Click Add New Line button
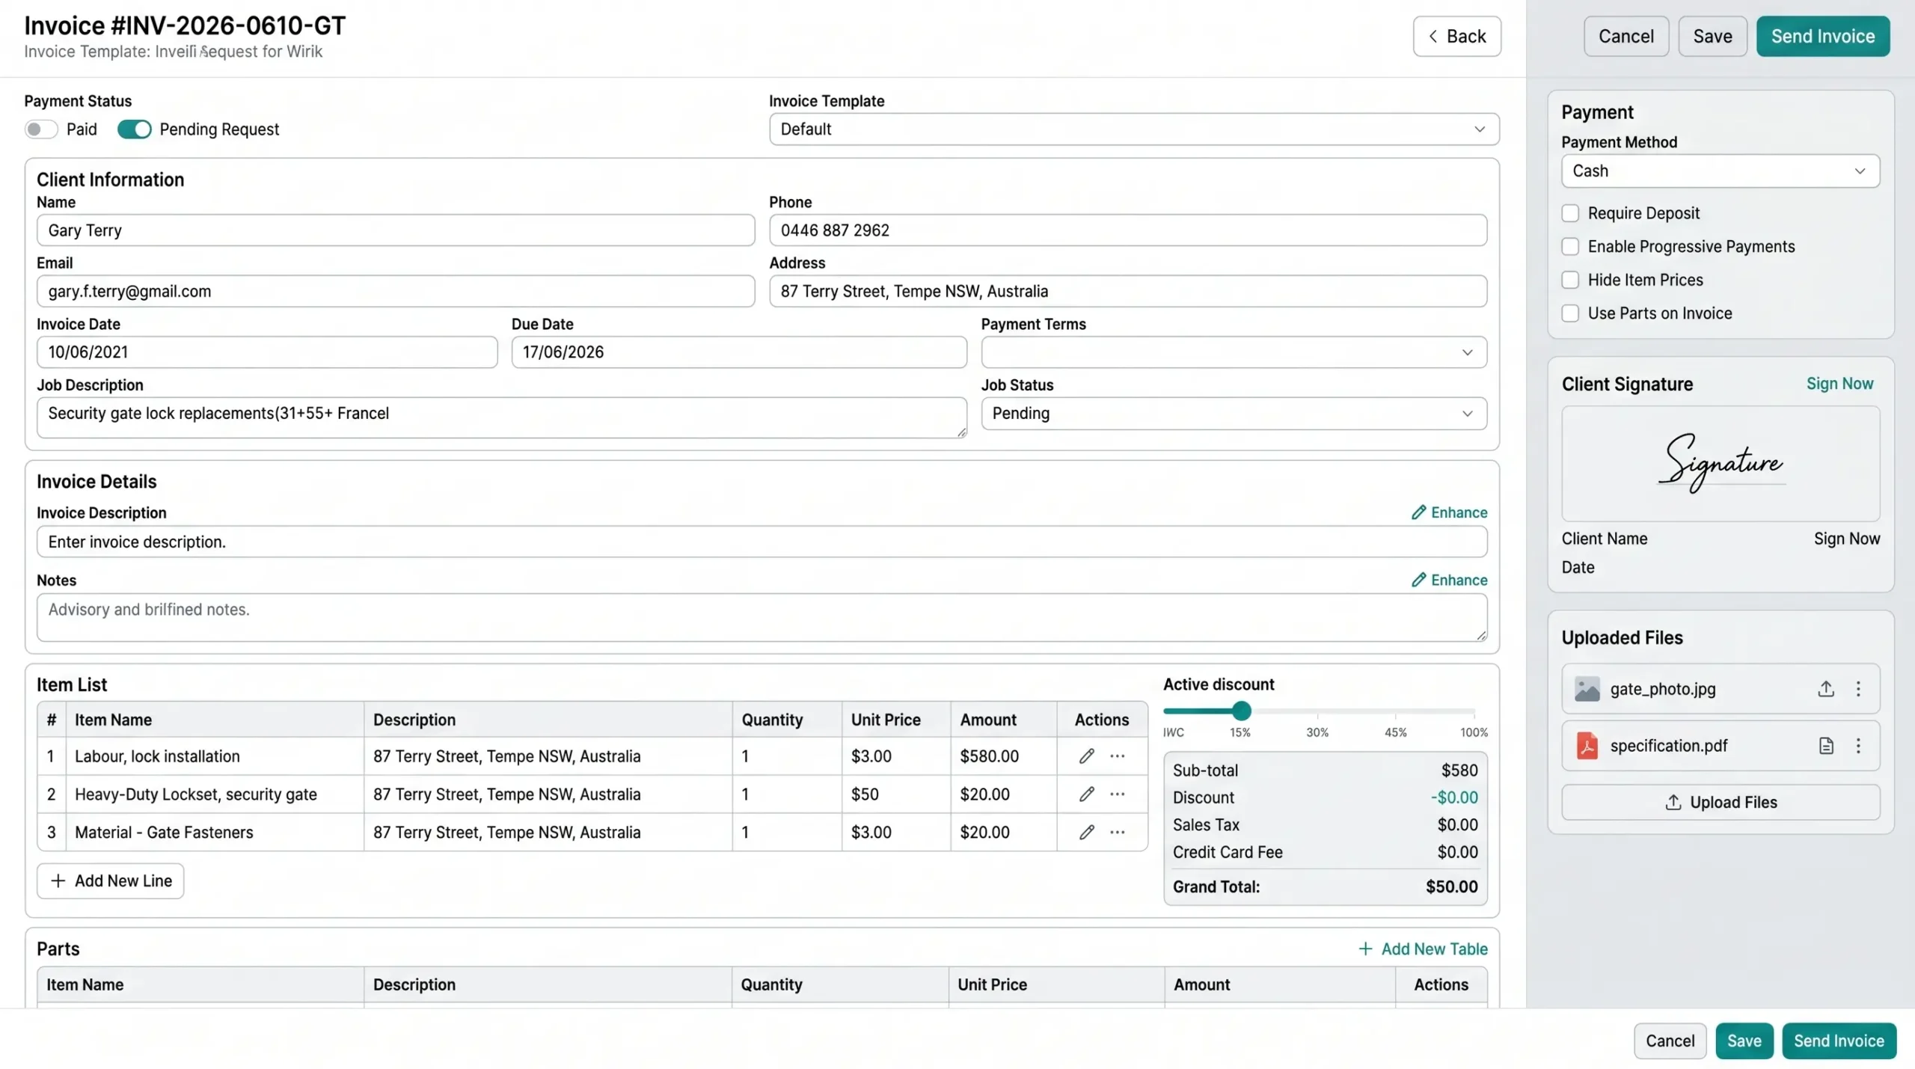 pos(111,881)
